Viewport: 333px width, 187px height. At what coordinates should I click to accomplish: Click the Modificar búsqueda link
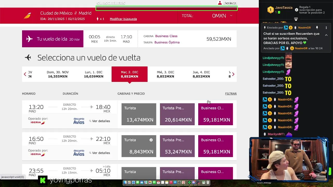coord(123,19)
